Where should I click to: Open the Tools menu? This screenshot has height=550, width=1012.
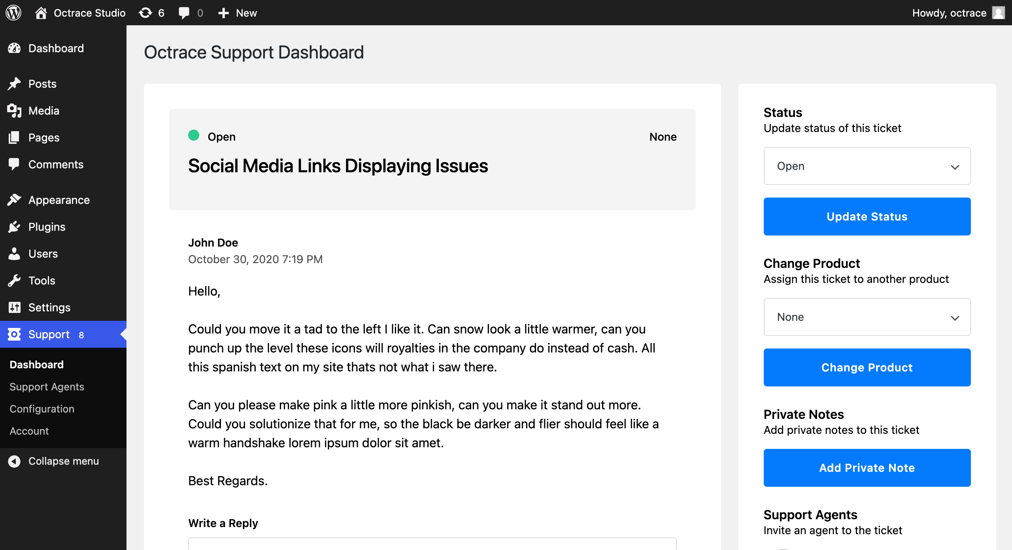pyautogui.click(x=63, y=281)
